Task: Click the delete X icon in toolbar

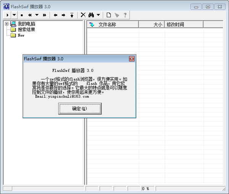Action: coord(83,15)
